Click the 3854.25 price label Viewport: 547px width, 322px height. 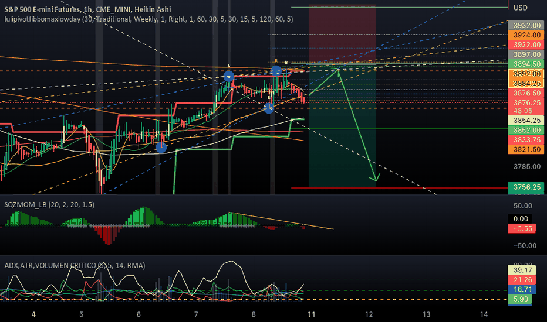coord(526,121)
